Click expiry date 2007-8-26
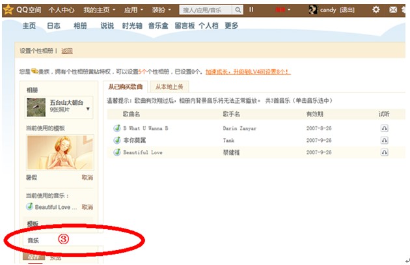The width and height of the screenshot is (410, 265). coord(319,128)
